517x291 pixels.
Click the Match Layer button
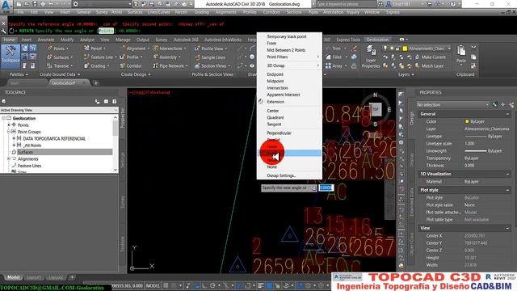point(429,66)
